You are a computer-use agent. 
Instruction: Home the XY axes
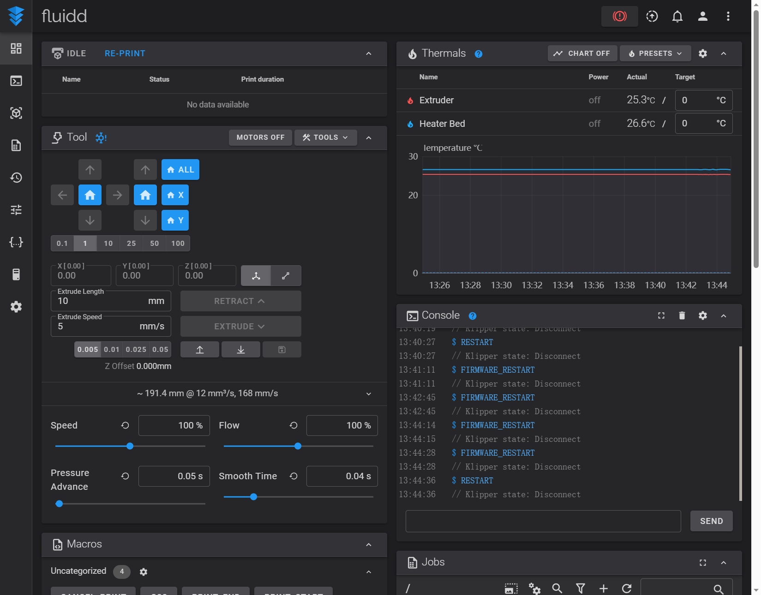coord(90,195)
